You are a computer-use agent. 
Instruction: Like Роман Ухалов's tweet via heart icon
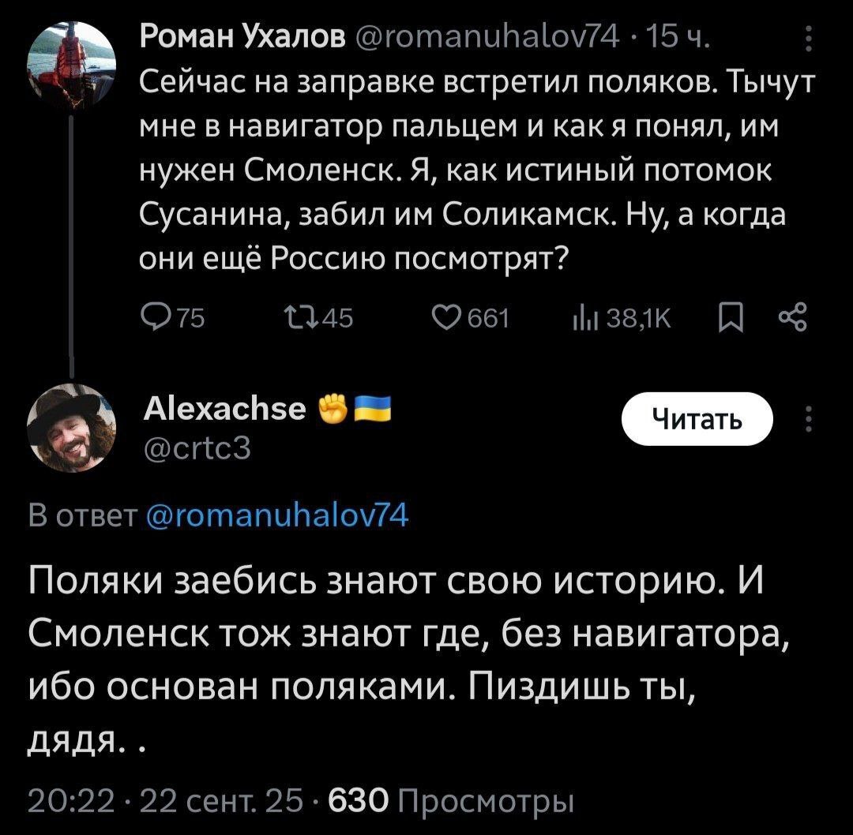tap(447, 318)
